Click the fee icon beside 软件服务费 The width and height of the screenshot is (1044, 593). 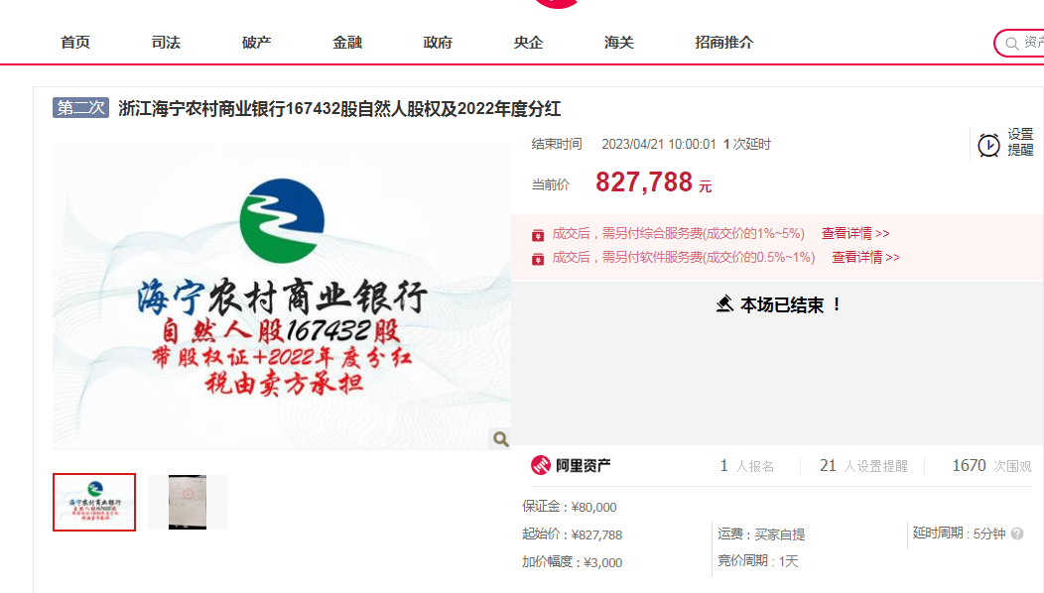[538, 259]
